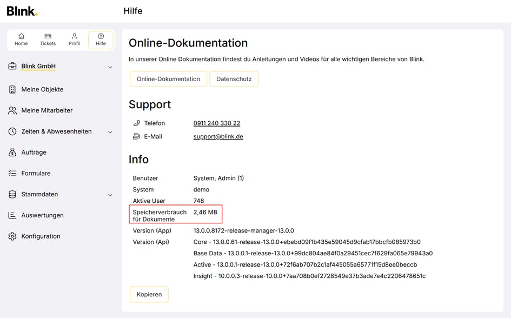The width and height of the screenshot is (511, 318).
Task: Click the Auswertungen chart icon
Action: [12, 215]
